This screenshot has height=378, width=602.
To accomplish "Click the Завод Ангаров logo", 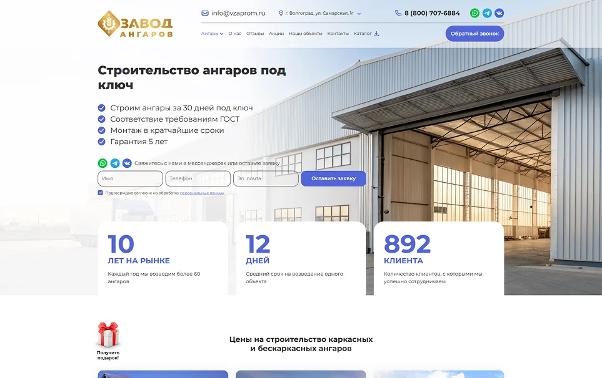I will pyautogui.click(x=136, y=25).
